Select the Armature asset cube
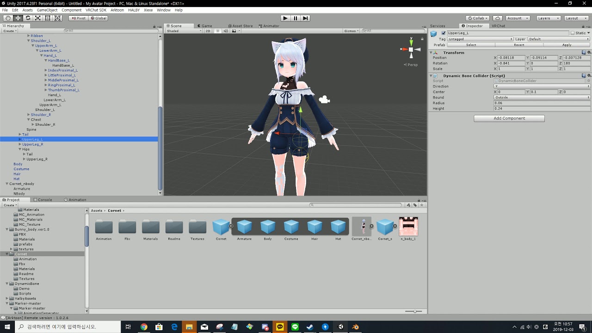Image resolution: width=592 pixels, height=333 pixels. click(244, 227)
